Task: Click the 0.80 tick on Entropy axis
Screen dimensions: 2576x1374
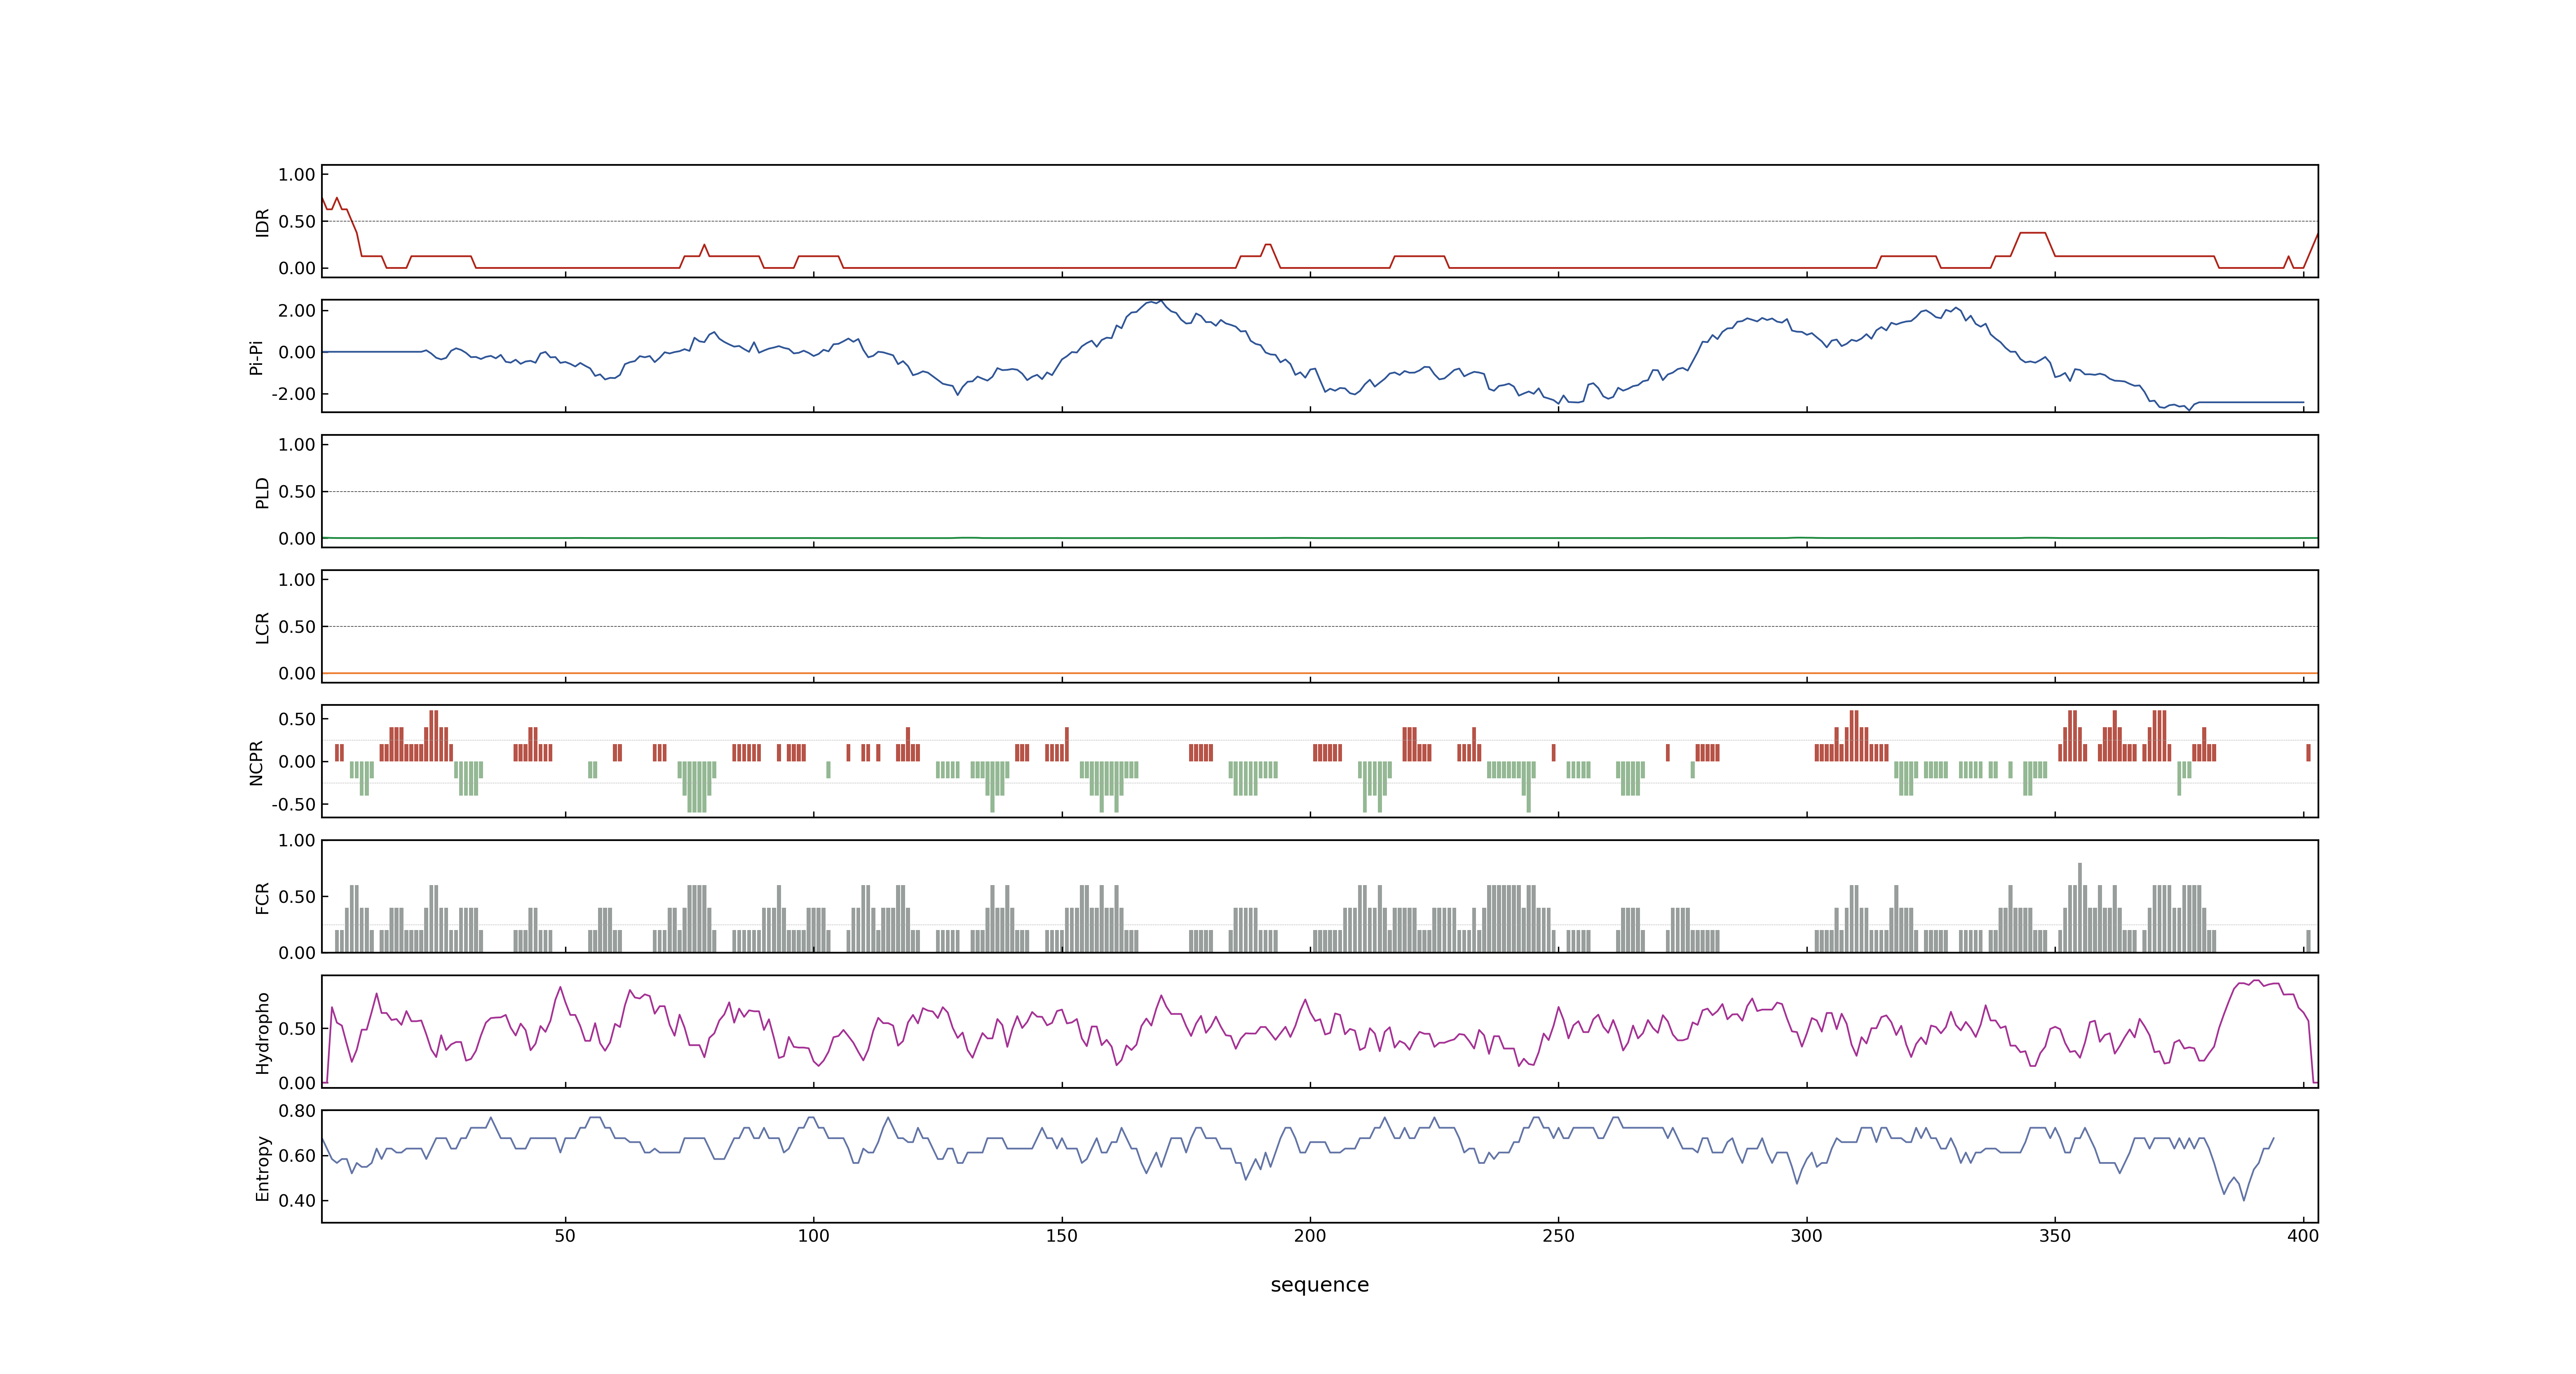Action: [297, 1111]
